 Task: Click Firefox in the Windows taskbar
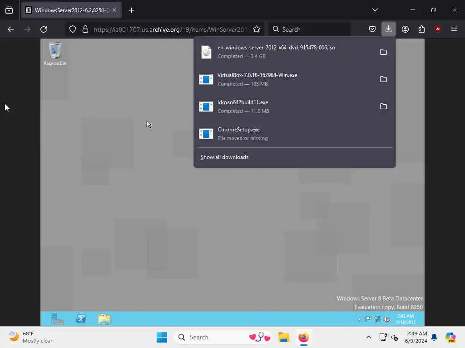click(303, 337)
